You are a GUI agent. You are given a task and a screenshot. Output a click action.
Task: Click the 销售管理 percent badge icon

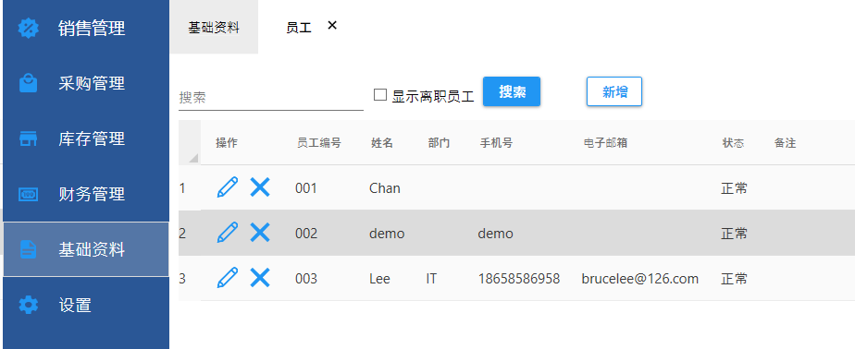[x=29, y=29]
